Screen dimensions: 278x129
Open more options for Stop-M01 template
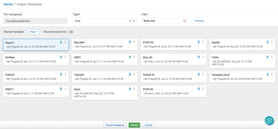point(134,42)
